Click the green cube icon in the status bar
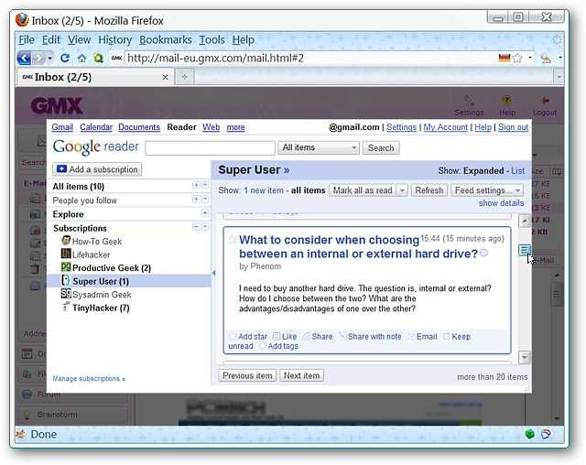The height and width of the screenshot is (465, 586). pos(529,434)
